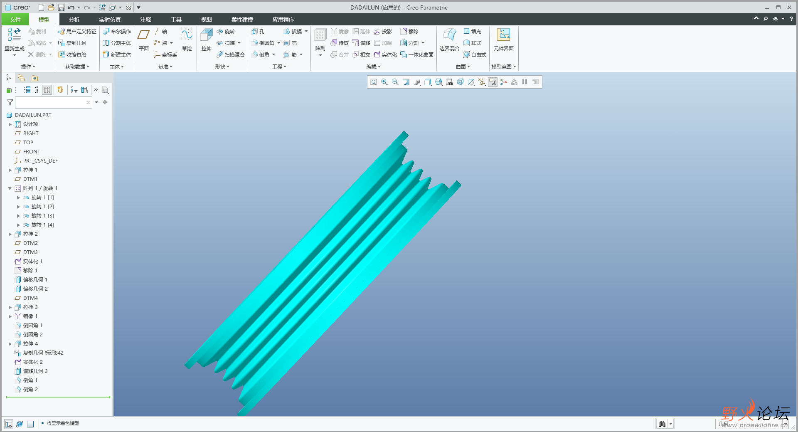The height and width of the screenshot is (432, 798).
Task: Select the 平面 datum plane tool
Action: 144,40
